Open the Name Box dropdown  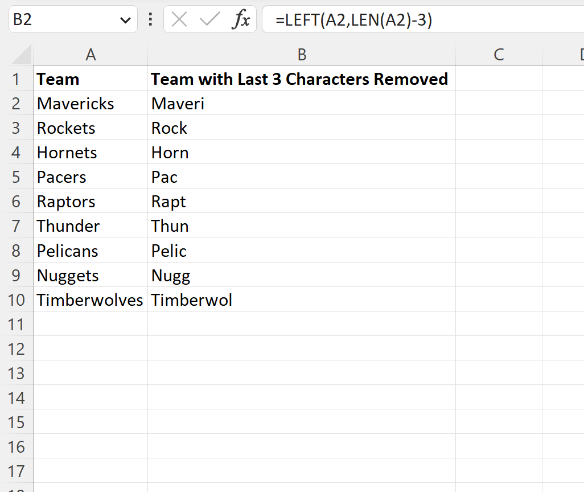point(126,19)
